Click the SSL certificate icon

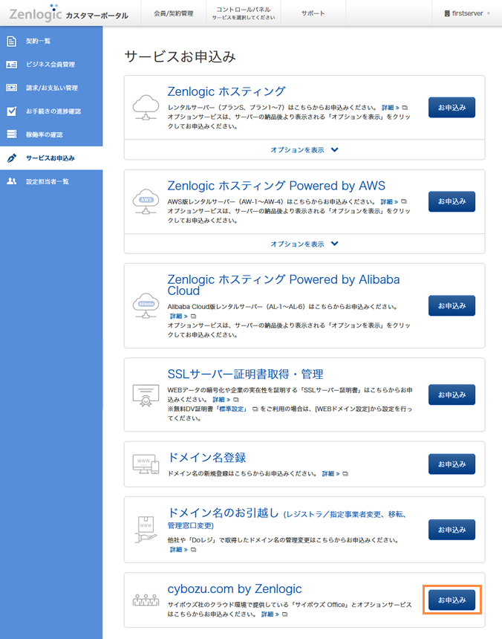(145, 394)
